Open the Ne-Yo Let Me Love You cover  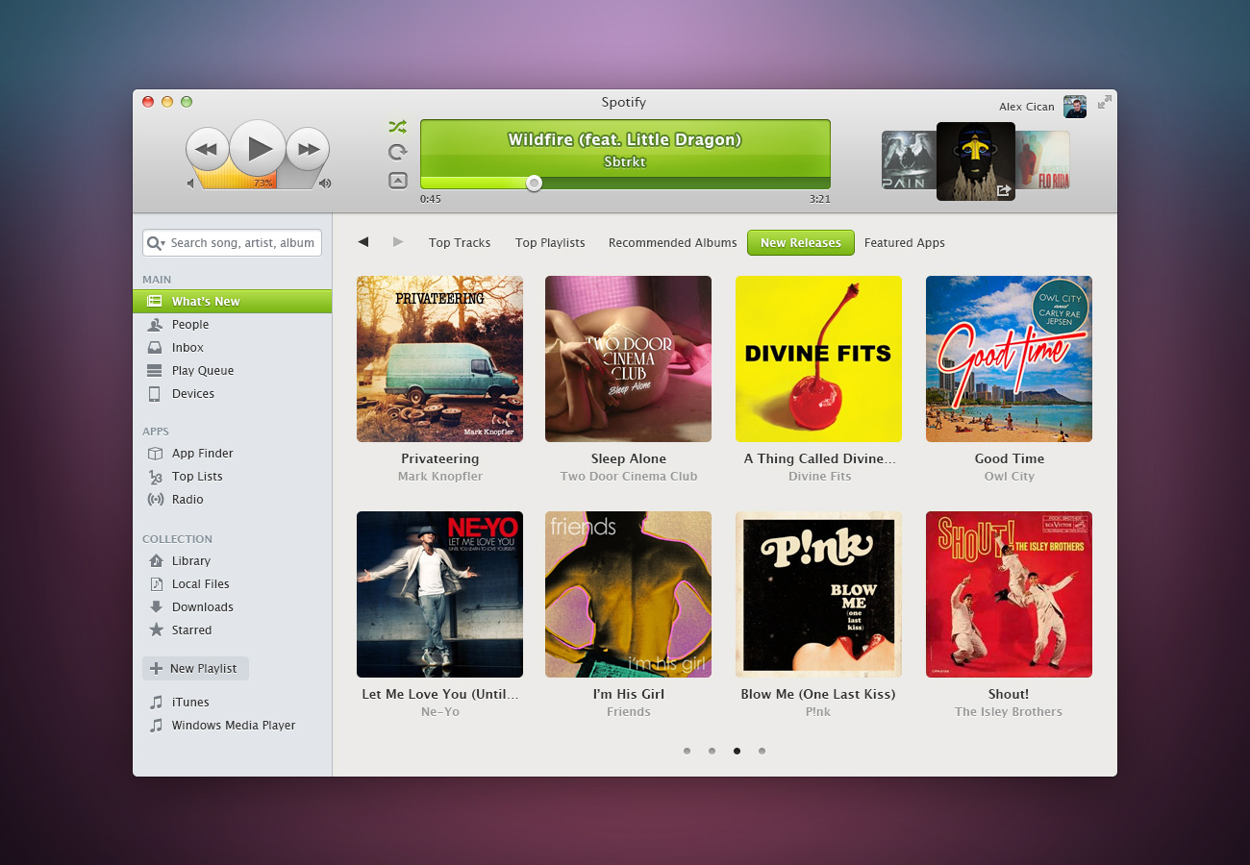(439, 594)
